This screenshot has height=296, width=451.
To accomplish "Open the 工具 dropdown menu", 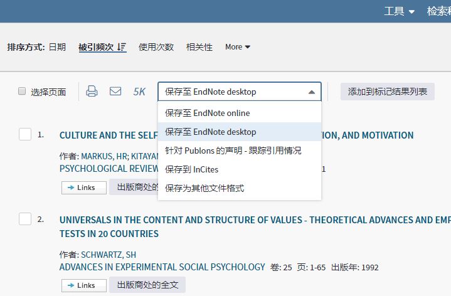I will [399, 11].
